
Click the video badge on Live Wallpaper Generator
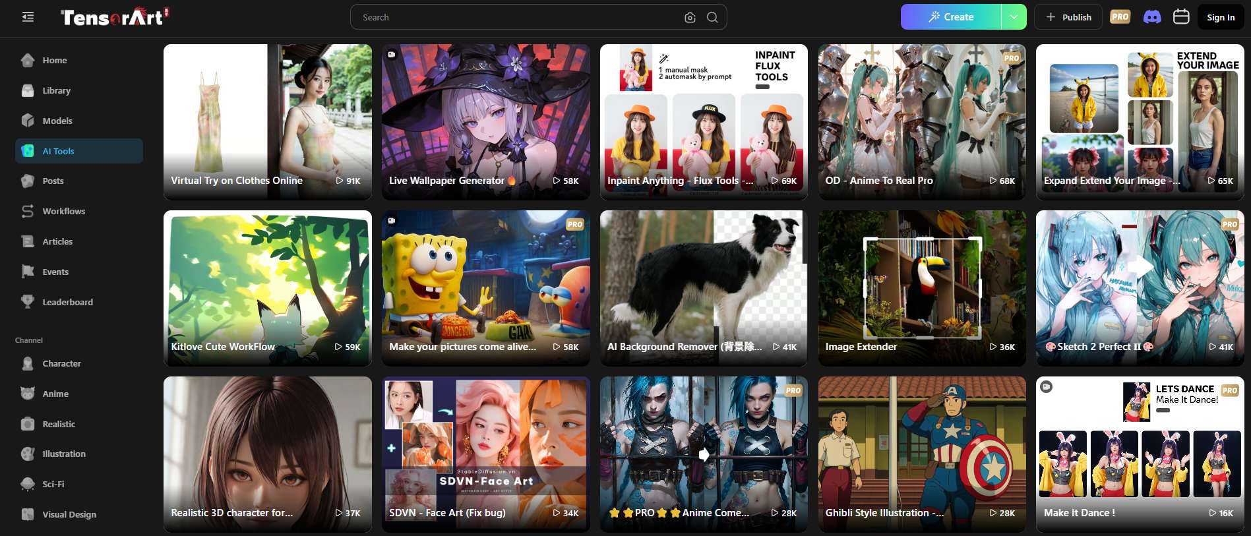[392, 54]
